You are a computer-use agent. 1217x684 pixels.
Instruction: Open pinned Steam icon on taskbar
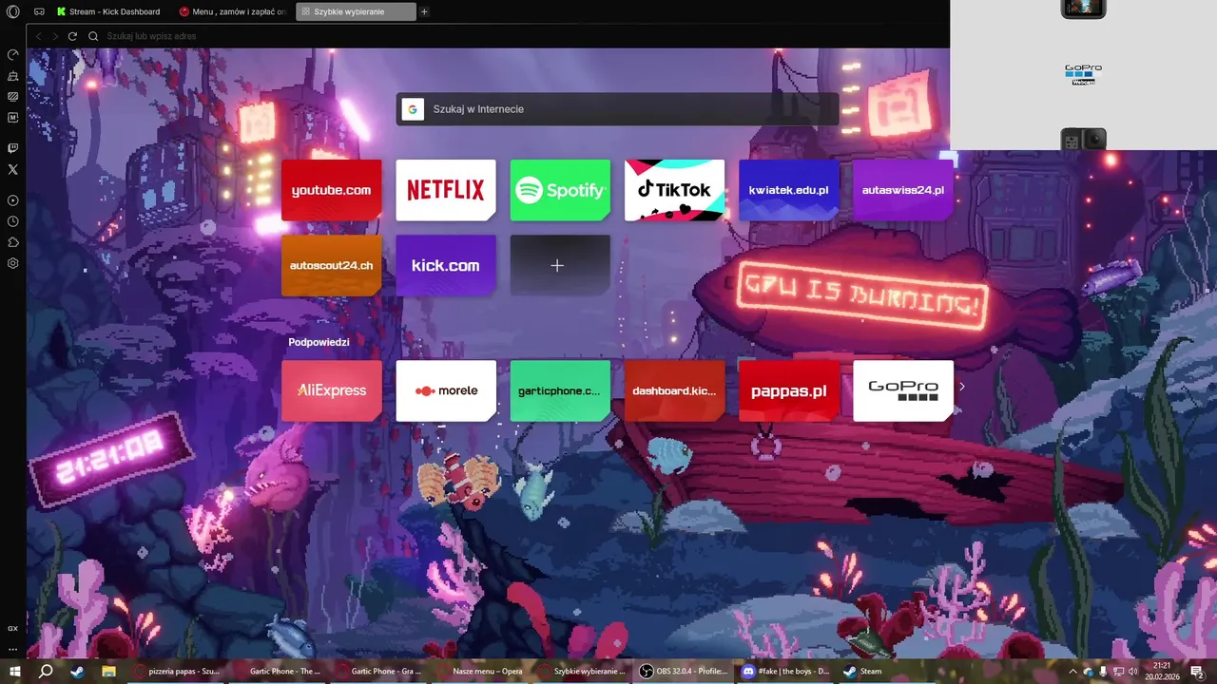pyautogui.click(x=77, y=672)
